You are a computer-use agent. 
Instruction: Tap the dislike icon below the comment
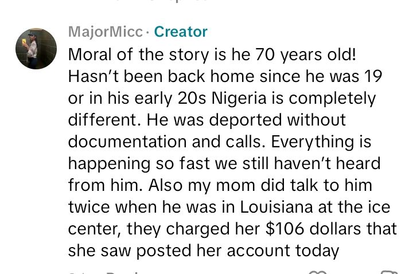(x=389, y=272)
